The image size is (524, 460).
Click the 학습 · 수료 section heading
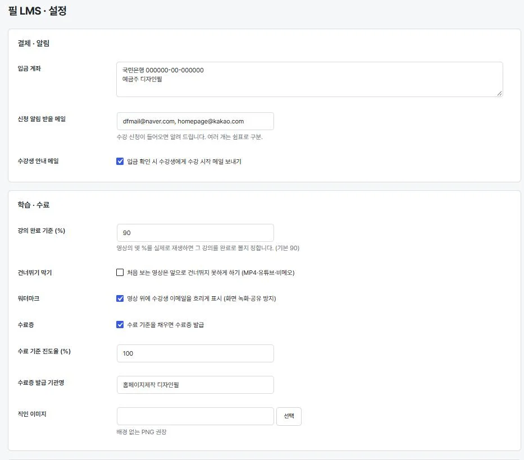click(x=34, y=205)
